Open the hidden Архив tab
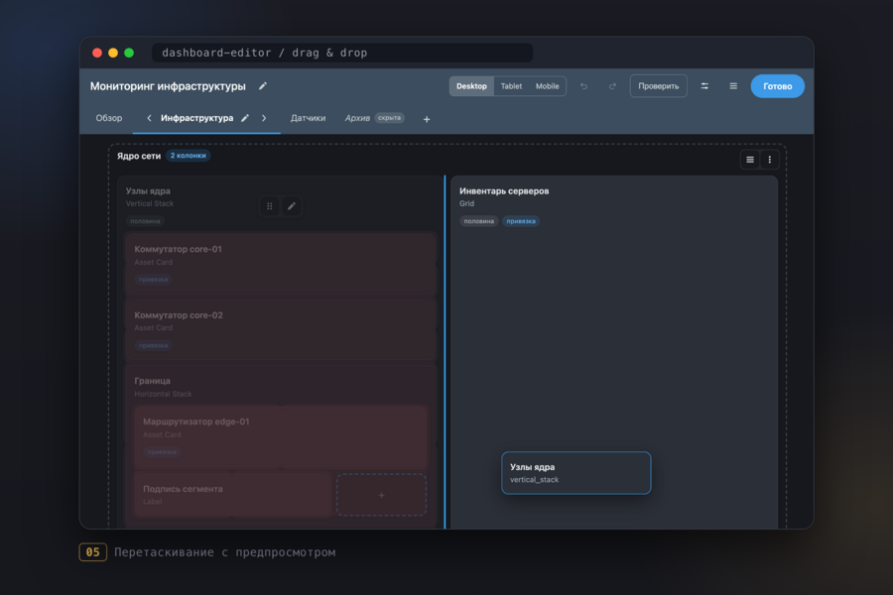Screen dimensions: 893x595 [357, 118]
